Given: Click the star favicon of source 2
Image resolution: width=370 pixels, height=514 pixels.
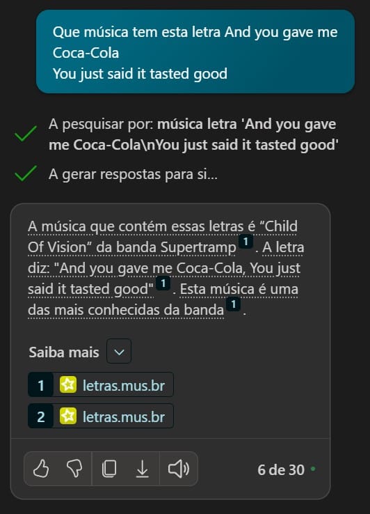Looking at the screenshot, I should [68, 416].
